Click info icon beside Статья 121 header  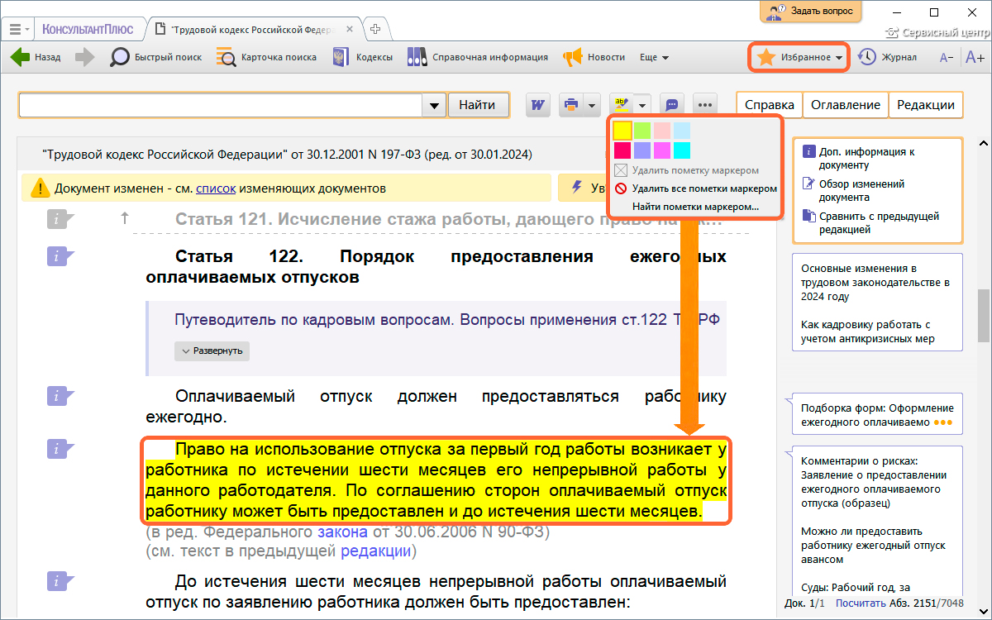click(x=60, y=219)
